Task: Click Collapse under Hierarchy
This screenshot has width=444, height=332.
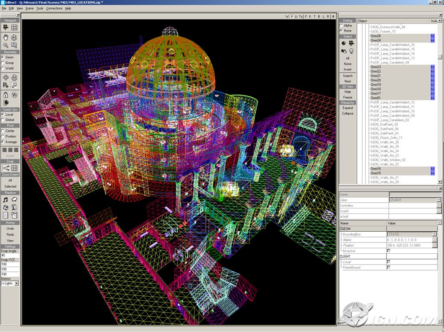Action: pyautogui.click(x=348, y=114)
